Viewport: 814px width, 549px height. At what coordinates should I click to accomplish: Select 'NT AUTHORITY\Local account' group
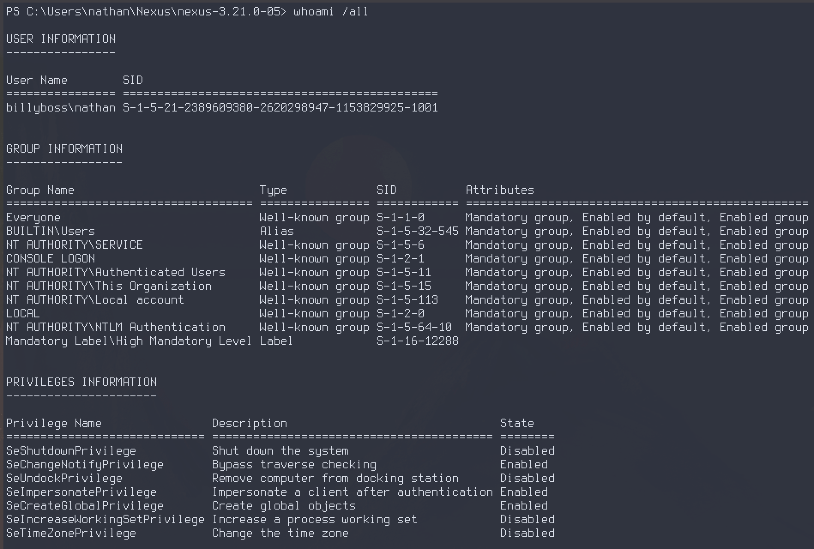95,300
